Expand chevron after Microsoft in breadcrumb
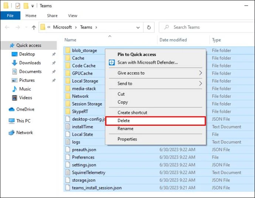Screen dimensions: 255x198 point(76,27)
